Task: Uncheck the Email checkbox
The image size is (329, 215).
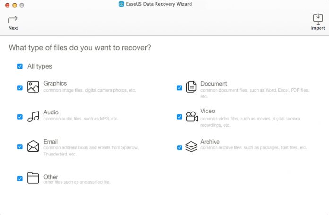Action: 20,146
